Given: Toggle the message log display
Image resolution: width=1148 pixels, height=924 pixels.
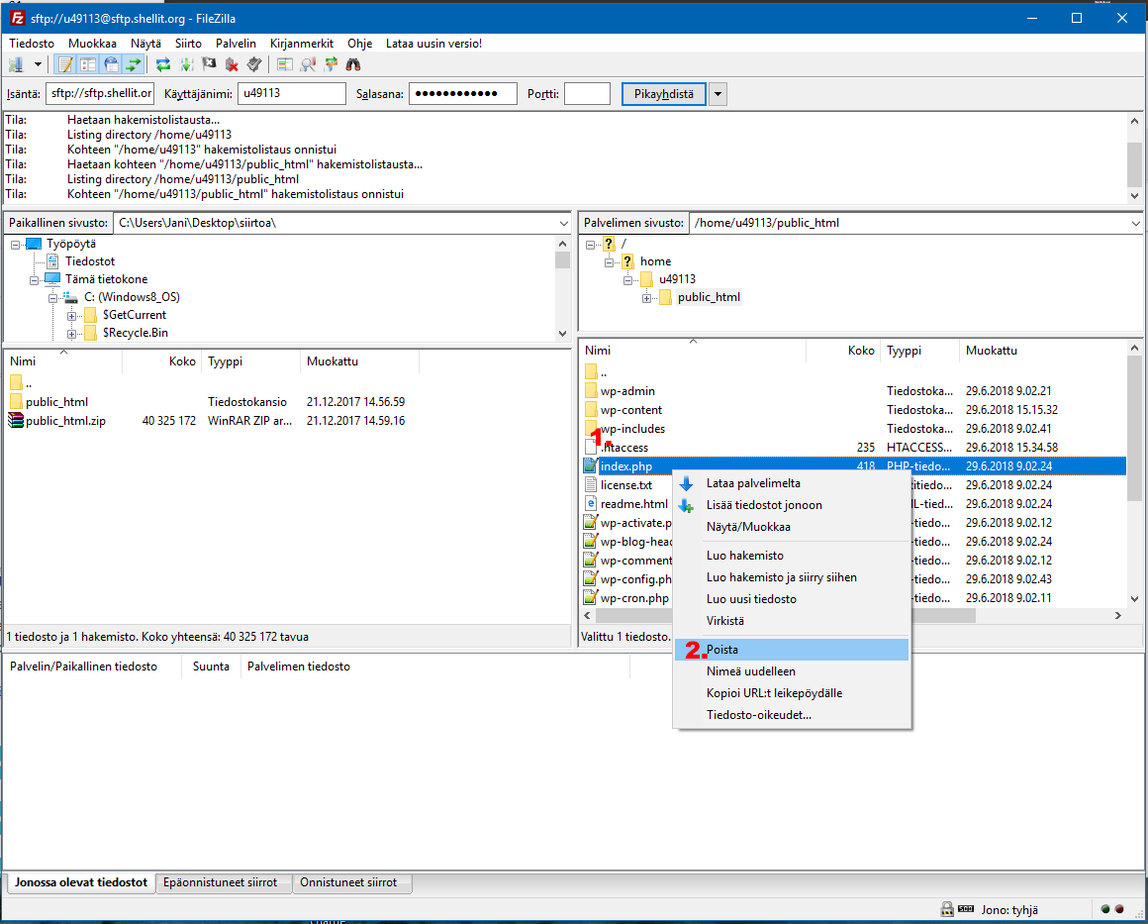Looking at the screenshot, I should [x=65, y=64].
